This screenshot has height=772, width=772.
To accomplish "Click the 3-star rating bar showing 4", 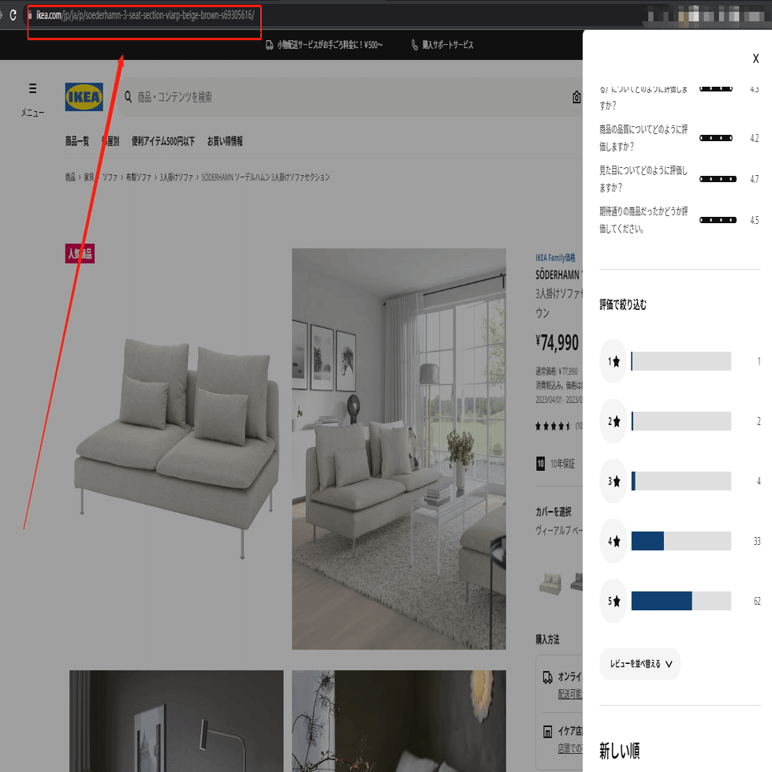I will pos(681,481).
